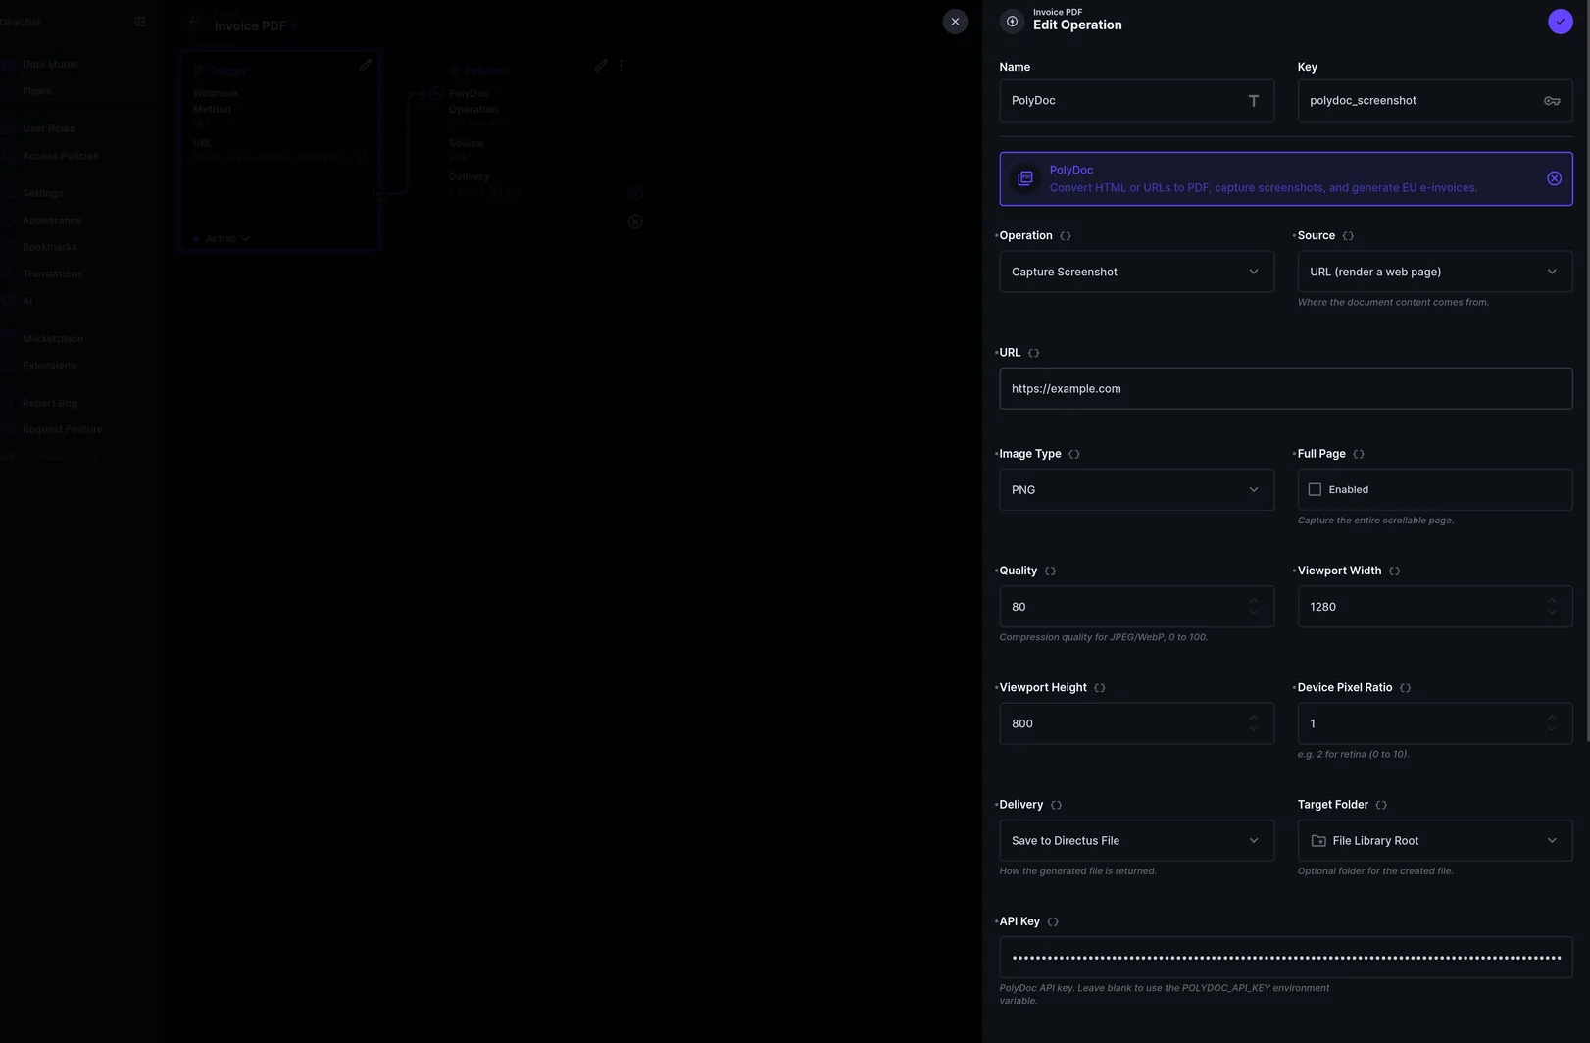Toggle raw value editor for Source
1590x1043 pixels.
1348,236
